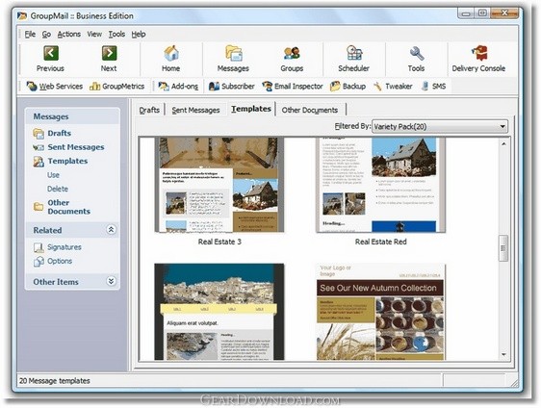Open the SMS phone icon
This screenshot has height=408, width=541.
[x=425, y=87]
